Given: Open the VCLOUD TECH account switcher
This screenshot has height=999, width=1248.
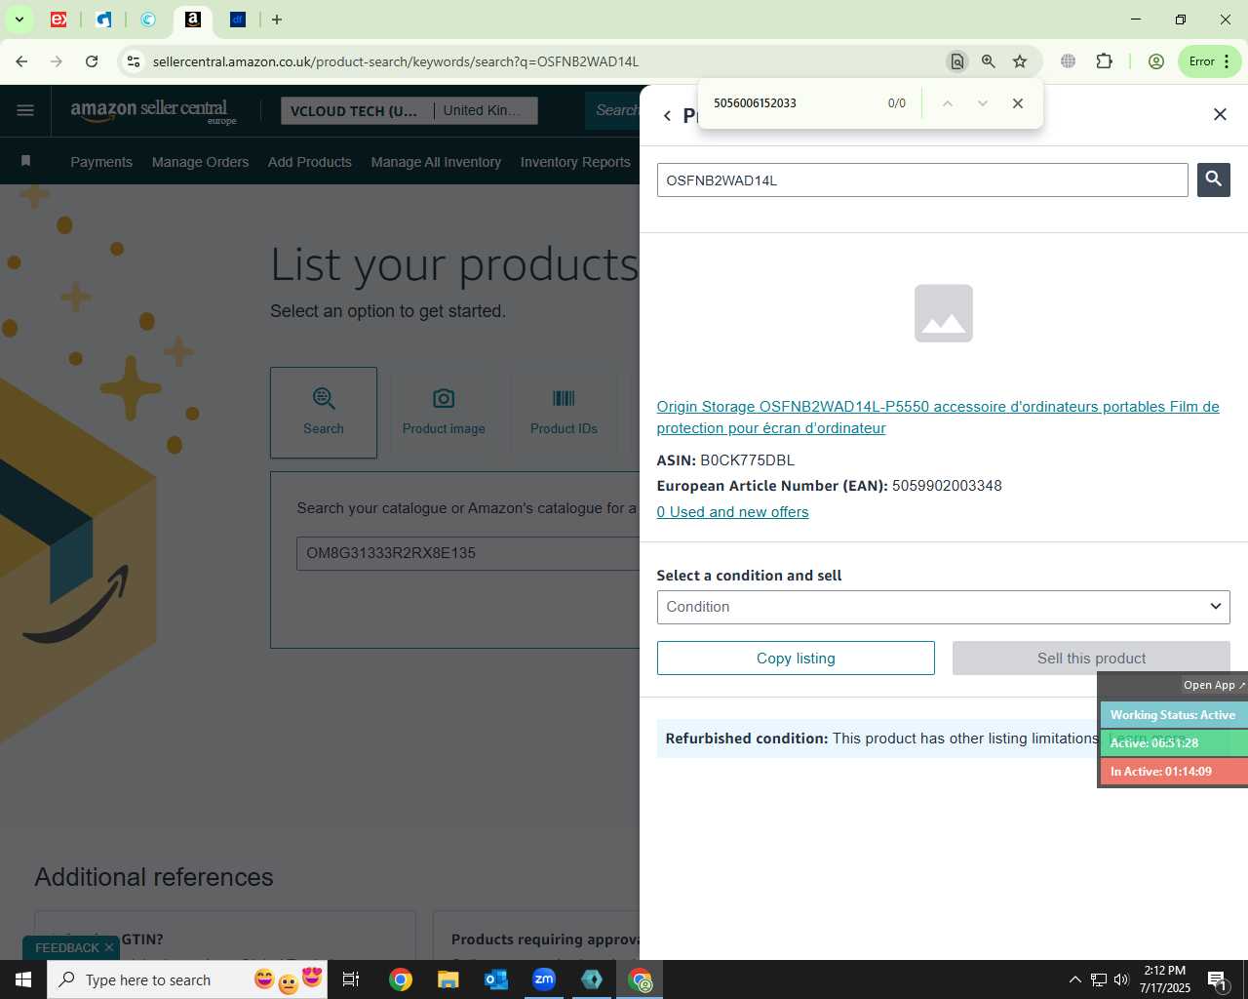Looking at the screenshot, I should 409,111.
